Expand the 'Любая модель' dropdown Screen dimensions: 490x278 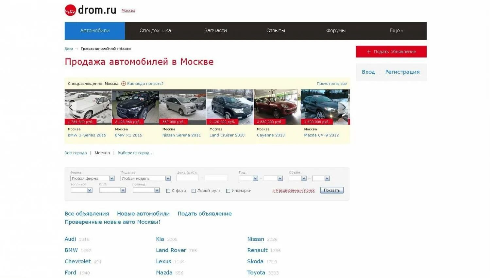(x=145, y=178)
